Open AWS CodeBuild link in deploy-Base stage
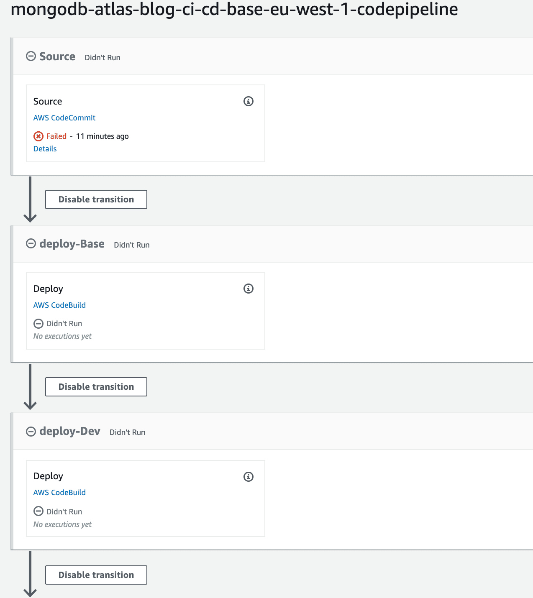Viewport: 533px width, 598px height. [59, 305]
